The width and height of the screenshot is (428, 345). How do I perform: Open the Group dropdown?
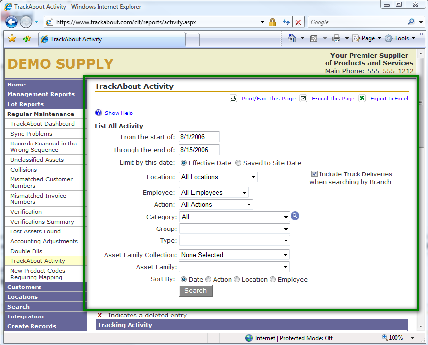[234, 229]
